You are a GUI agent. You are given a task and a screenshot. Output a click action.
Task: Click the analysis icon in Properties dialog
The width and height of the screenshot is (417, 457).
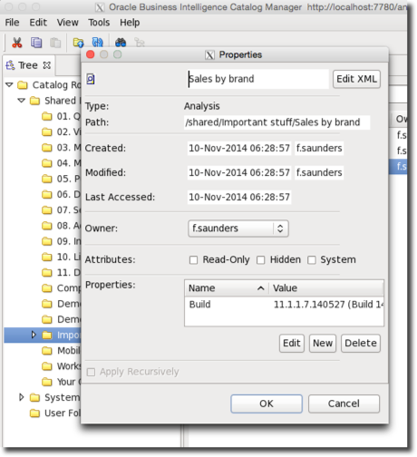91,79
